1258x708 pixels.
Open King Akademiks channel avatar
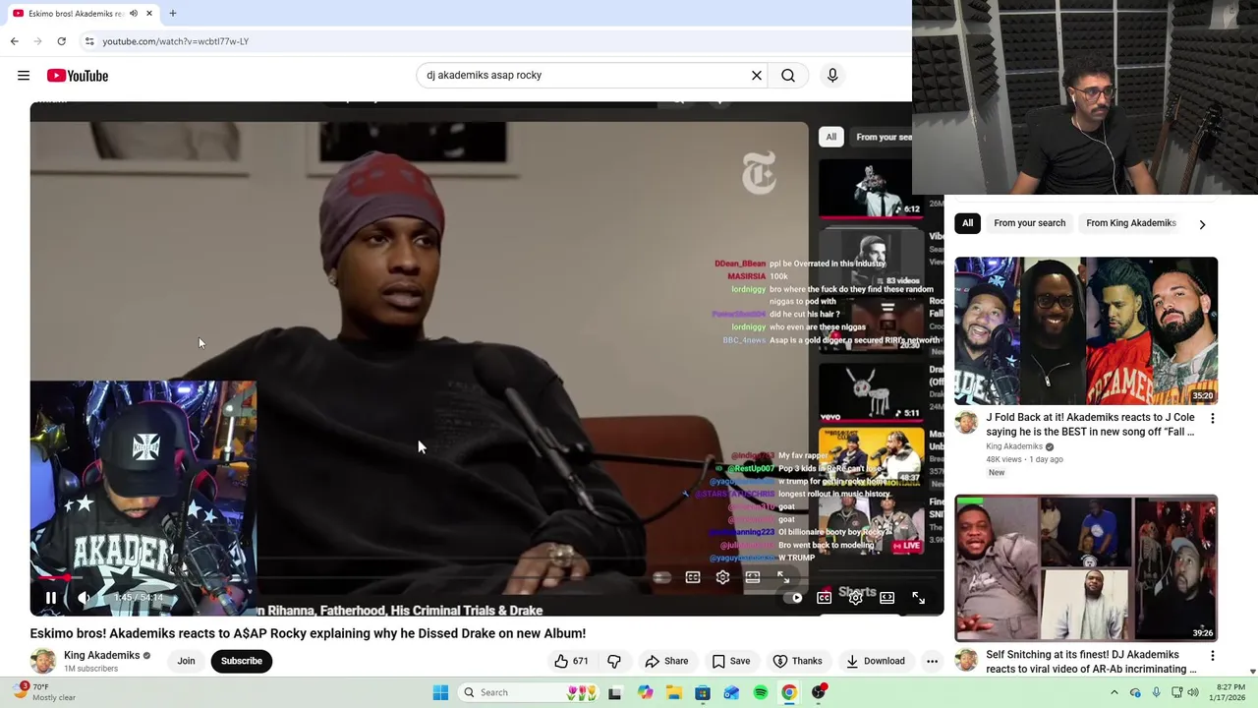[x=43, y=661]
